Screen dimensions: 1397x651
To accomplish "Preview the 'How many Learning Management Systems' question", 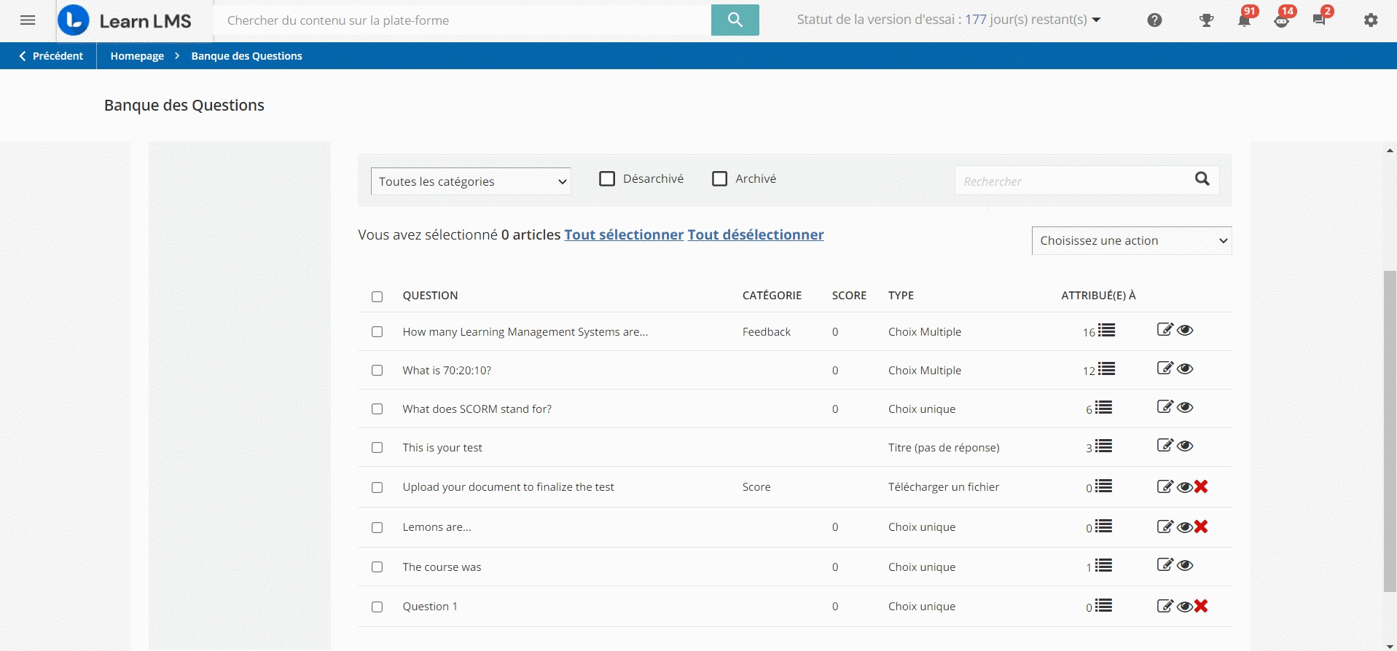I will click(x=1185, y=331).
